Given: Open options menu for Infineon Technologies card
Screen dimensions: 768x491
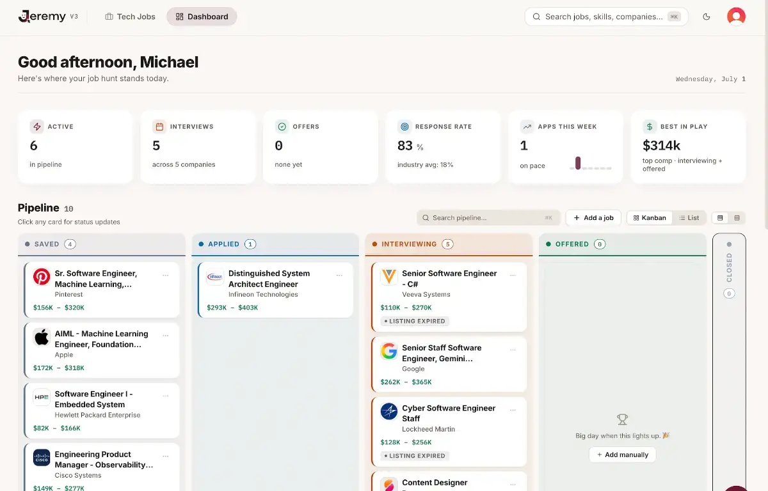Looking at the screenshot, I should (339, 276).
